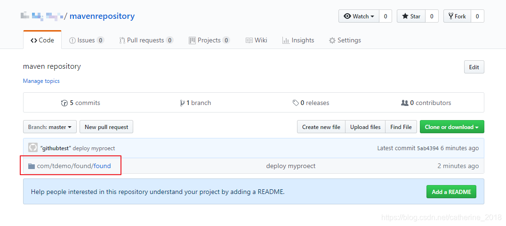Click the folder icon beside com/tdemo/found
506x226 pixels.
tap(32, 166)
